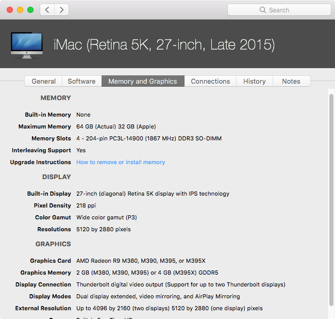Image resolution: width=335 pixels, height=319 pixels.
Task: Click the 'External Resolution' label
Action: [43, 308]
